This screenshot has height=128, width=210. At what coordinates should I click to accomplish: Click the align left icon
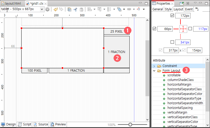click(x=90, y=9)
